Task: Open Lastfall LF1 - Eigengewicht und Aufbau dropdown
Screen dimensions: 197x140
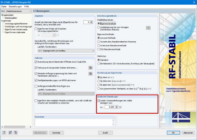Action: click(x=66, y=51)
